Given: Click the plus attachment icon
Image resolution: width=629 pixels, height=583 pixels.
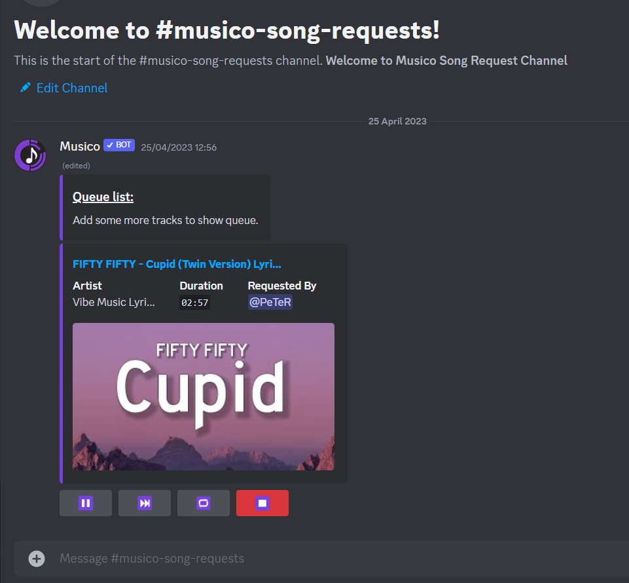Looking at the screenshot, I should pyautogui.click(x=37, y=559).
